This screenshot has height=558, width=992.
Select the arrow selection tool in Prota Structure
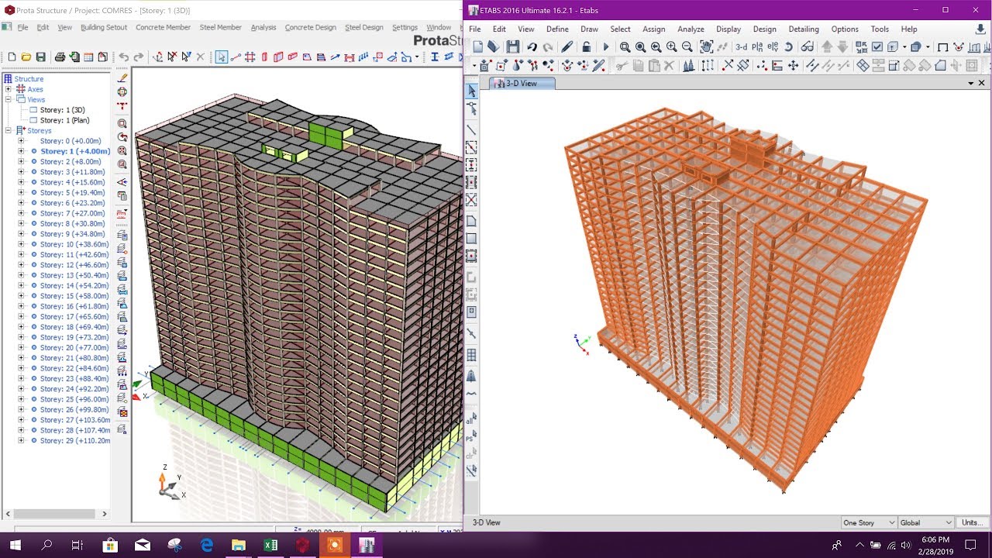tap(222, 57)
